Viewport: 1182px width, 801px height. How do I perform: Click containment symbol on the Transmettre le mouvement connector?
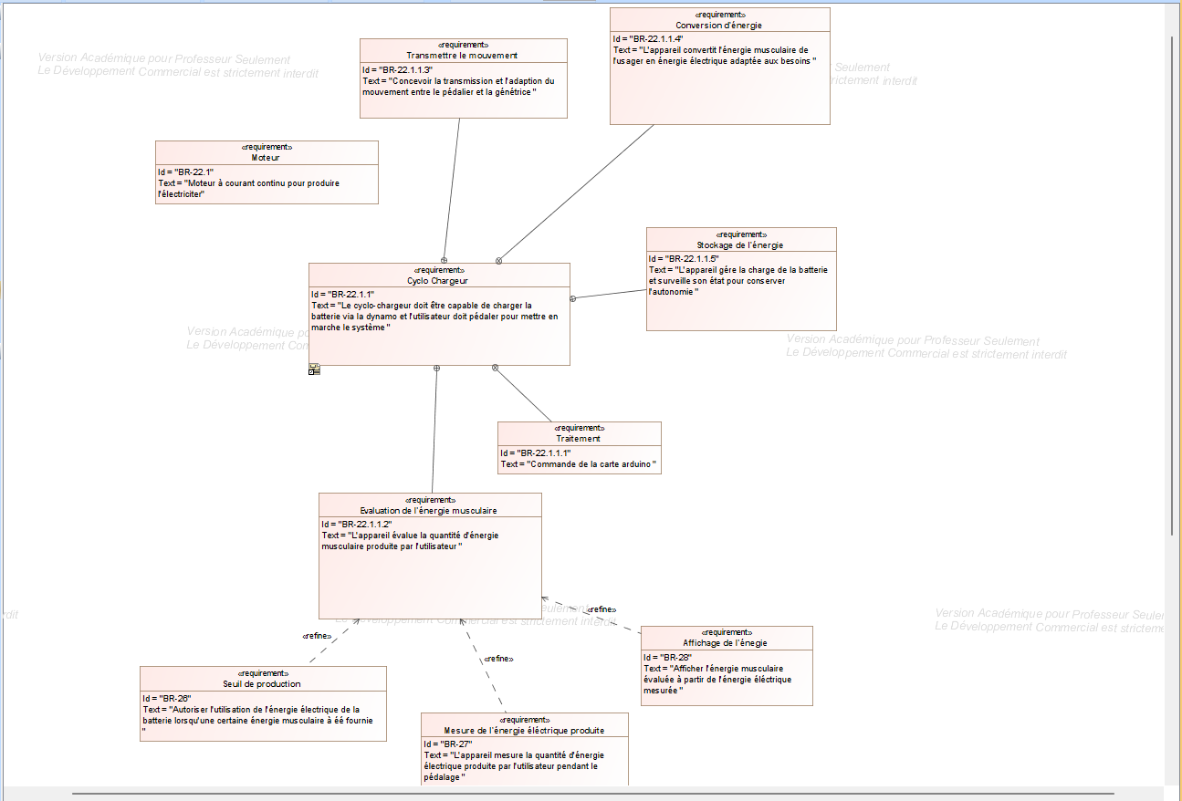pos(445,260)
